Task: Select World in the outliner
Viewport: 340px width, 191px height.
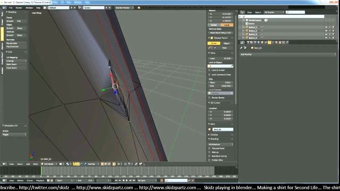Action: [251, 23]
